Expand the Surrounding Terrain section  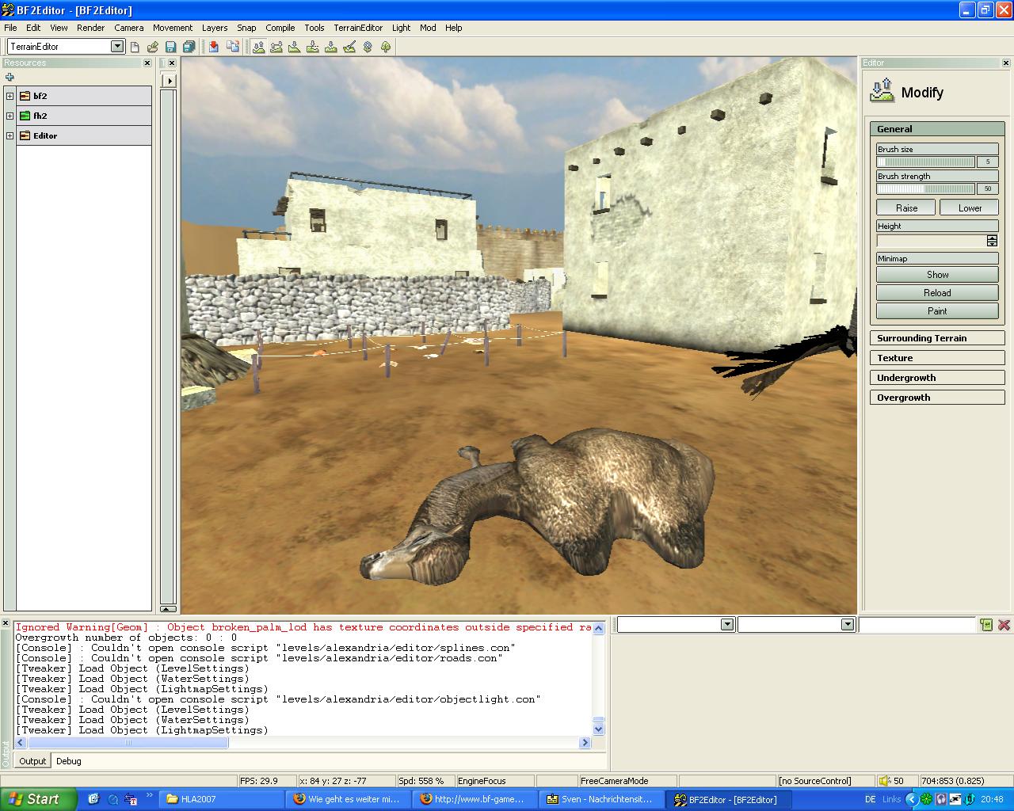point(937,338)
